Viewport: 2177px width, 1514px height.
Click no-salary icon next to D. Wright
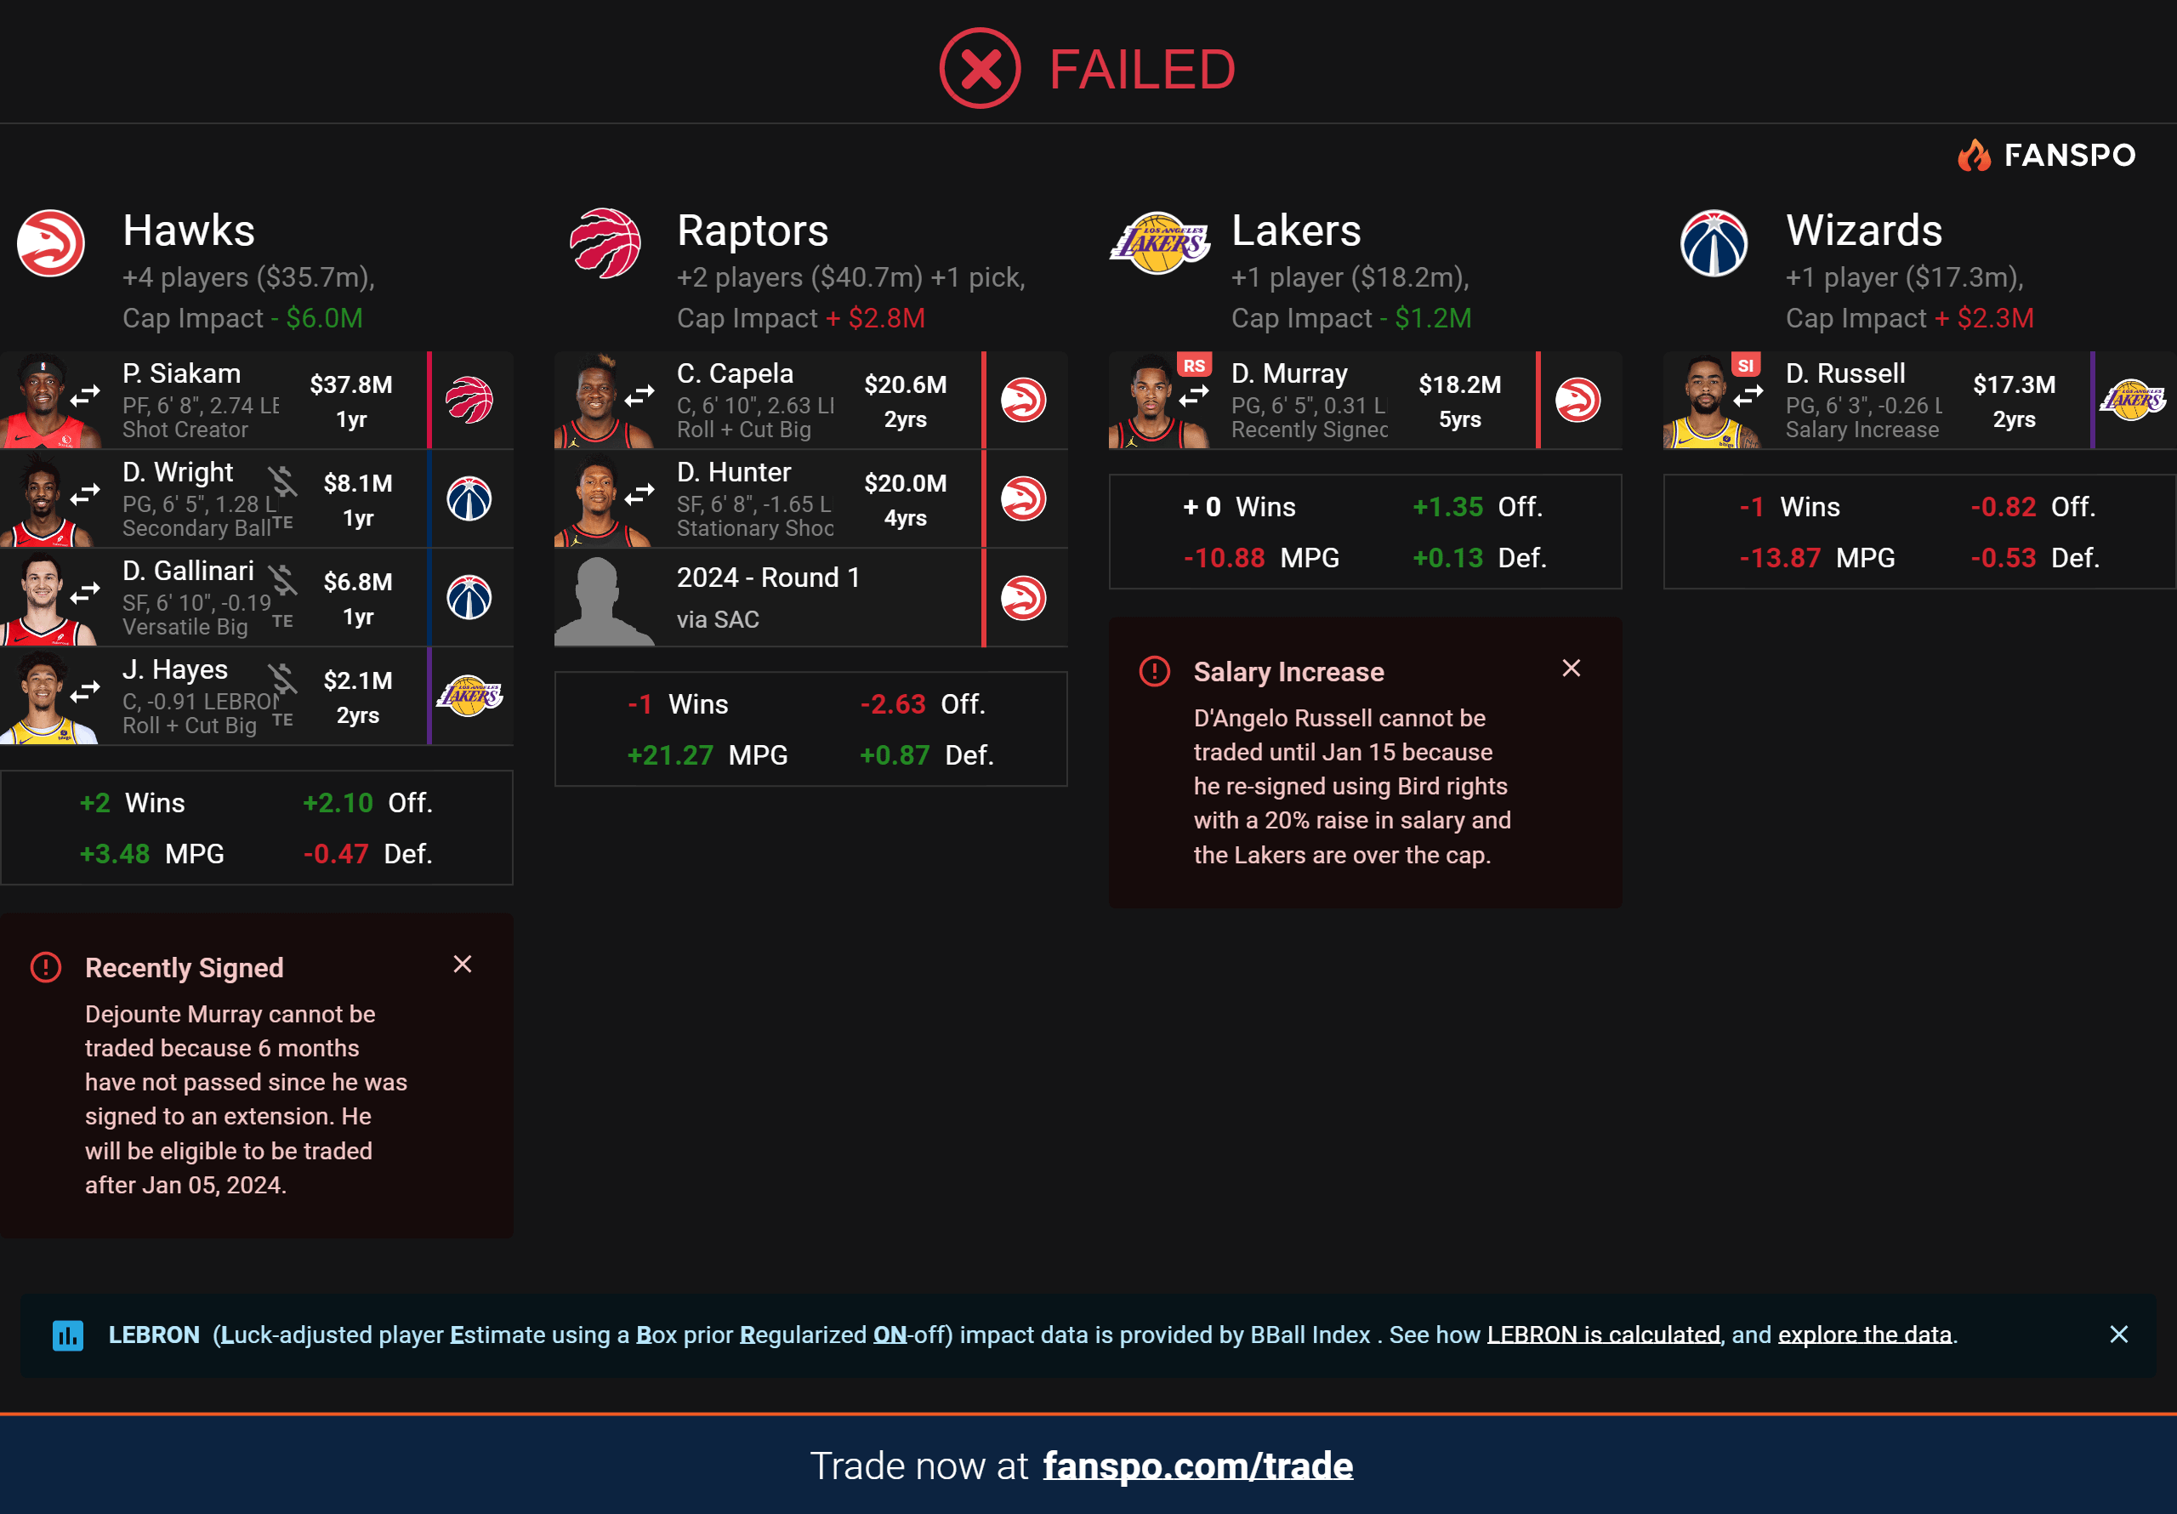click(281, 482)
